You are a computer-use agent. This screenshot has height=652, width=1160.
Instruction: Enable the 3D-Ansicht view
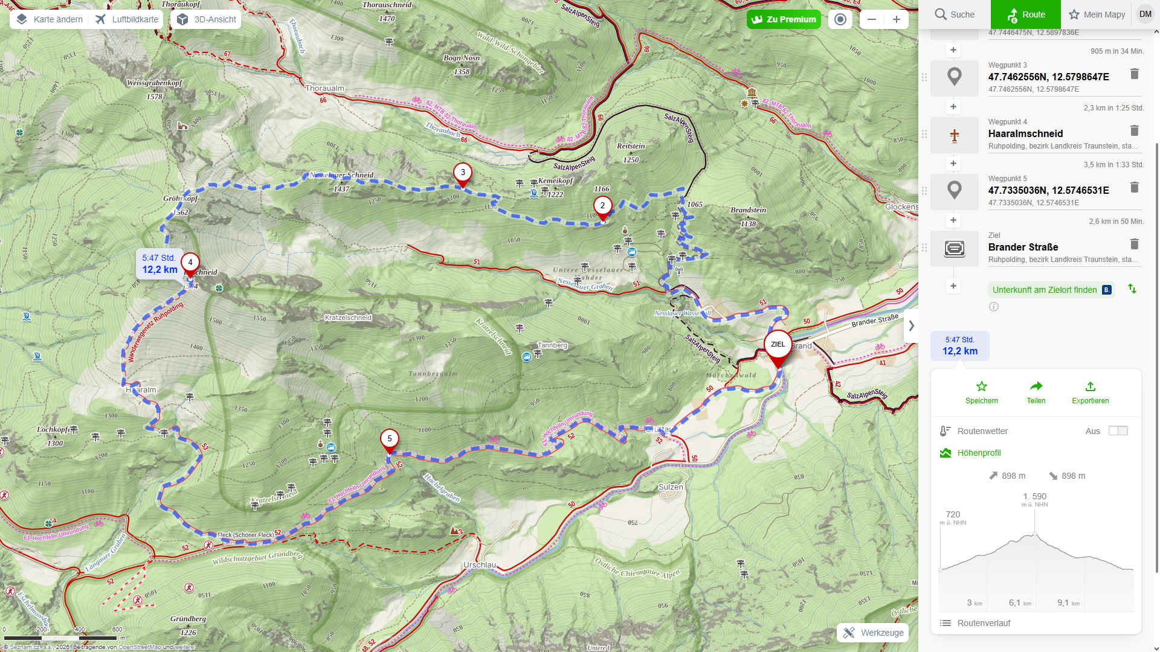tap(207, 19)
